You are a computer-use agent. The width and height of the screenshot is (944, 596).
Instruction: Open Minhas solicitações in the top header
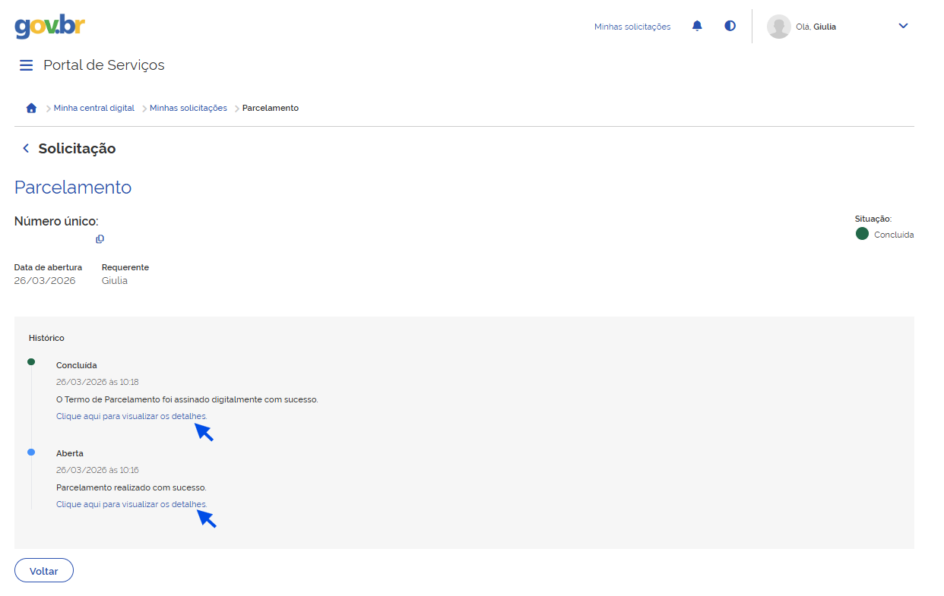[632, 27]
